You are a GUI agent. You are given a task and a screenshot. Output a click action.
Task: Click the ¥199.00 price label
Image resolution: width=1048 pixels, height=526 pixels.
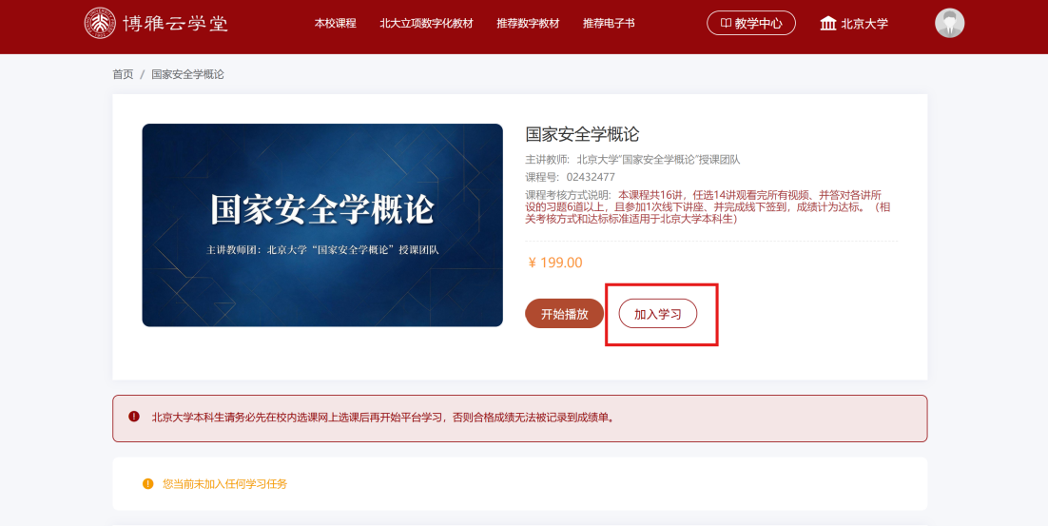(x=554, y=263)
